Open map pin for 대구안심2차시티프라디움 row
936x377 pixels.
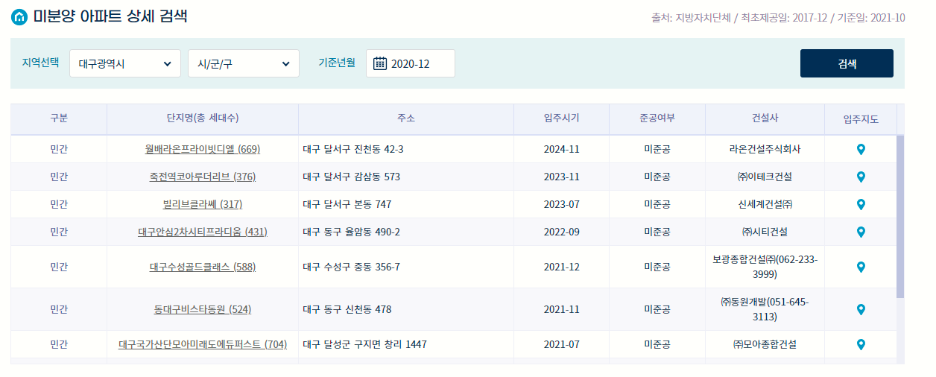[861, 232]
